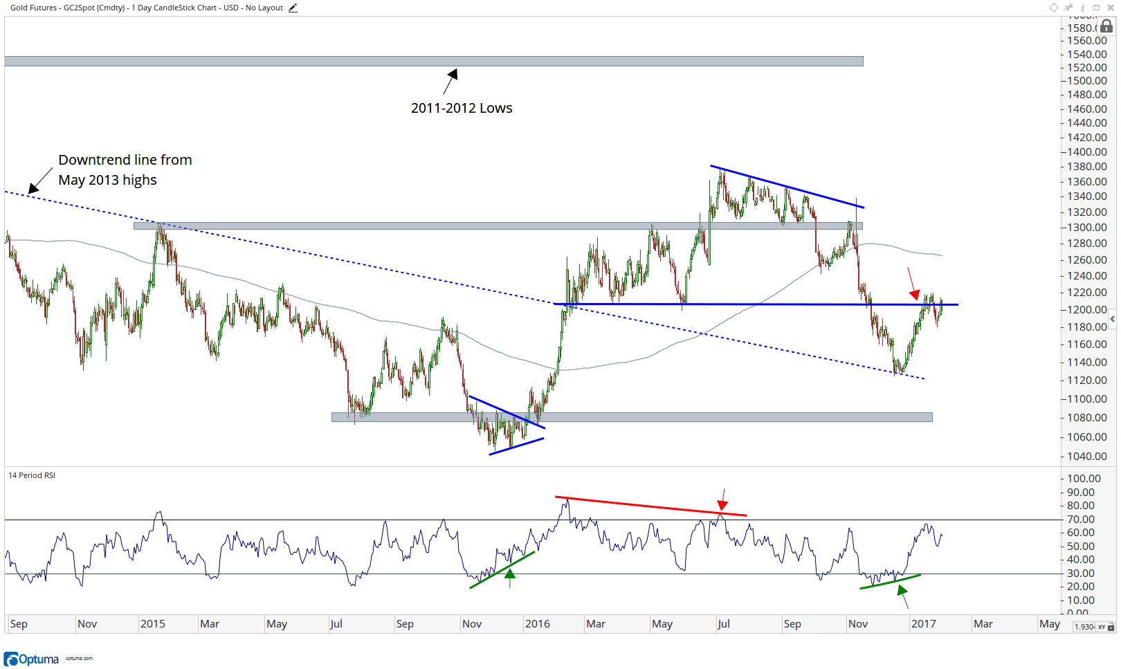The width and height of the screenshot is (1121, 669).
Task: Toggle the price scale padlock icon
Action: [1106, 26]
